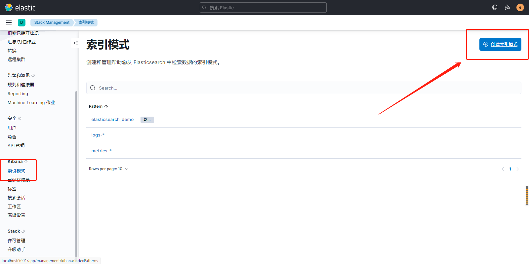This screenshot has width=529, height=264.
Task: Open 标签 in sidebar
Action: click(x=12, y=189)
